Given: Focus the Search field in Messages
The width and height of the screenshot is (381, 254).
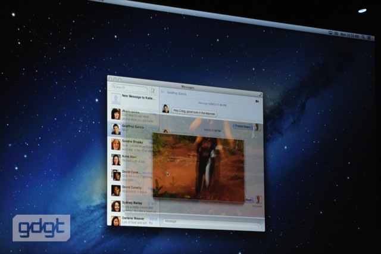Looking at the screenshot, I should (129, 88).
